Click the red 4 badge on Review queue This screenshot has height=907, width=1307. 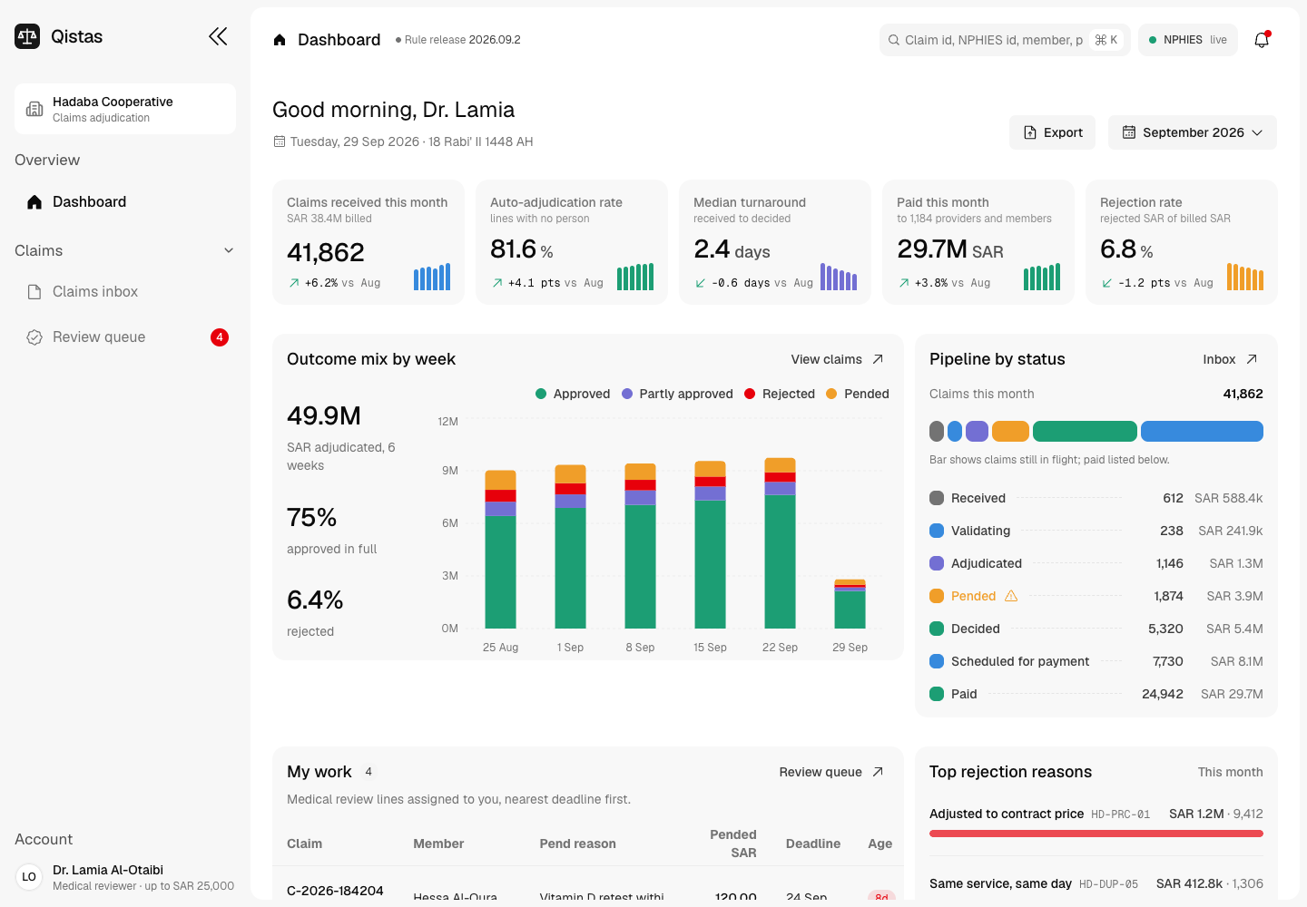coord(220,337)
